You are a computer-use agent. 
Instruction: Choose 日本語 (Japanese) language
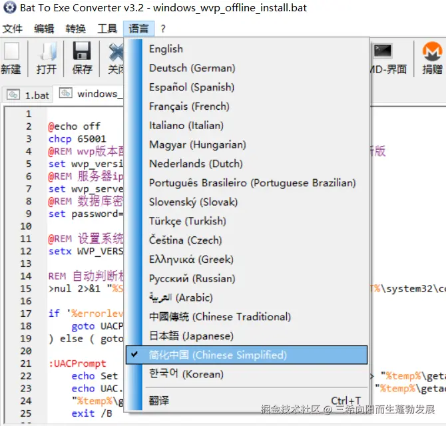[x=246, y=336]
